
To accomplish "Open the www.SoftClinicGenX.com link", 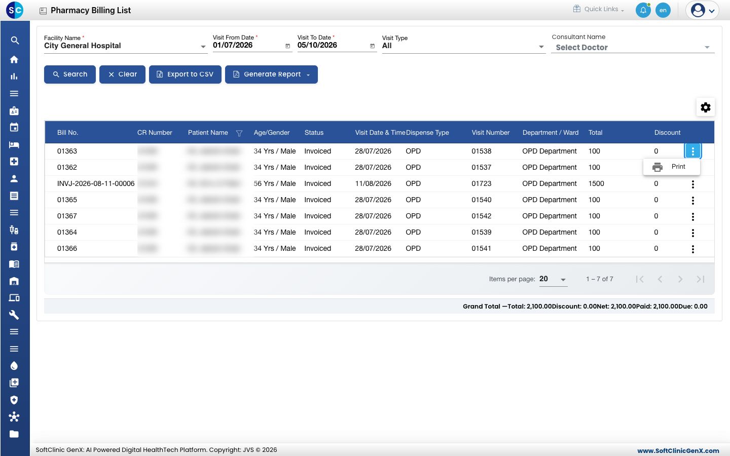I will coord(678,450).
